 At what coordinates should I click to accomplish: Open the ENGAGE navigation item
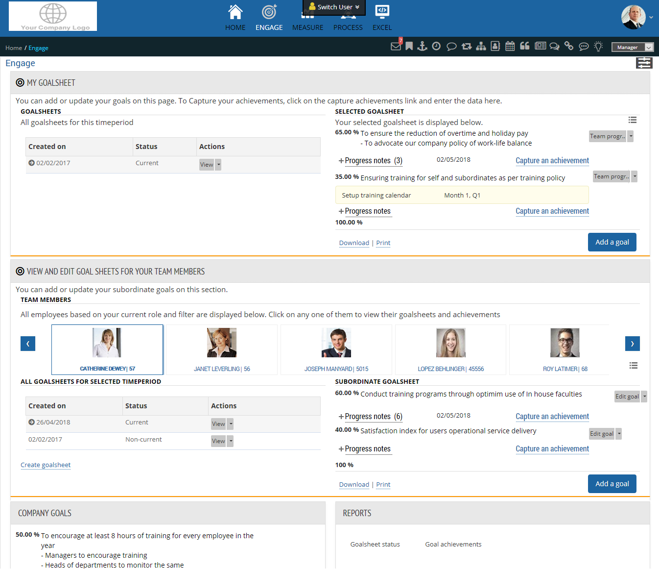269,18
